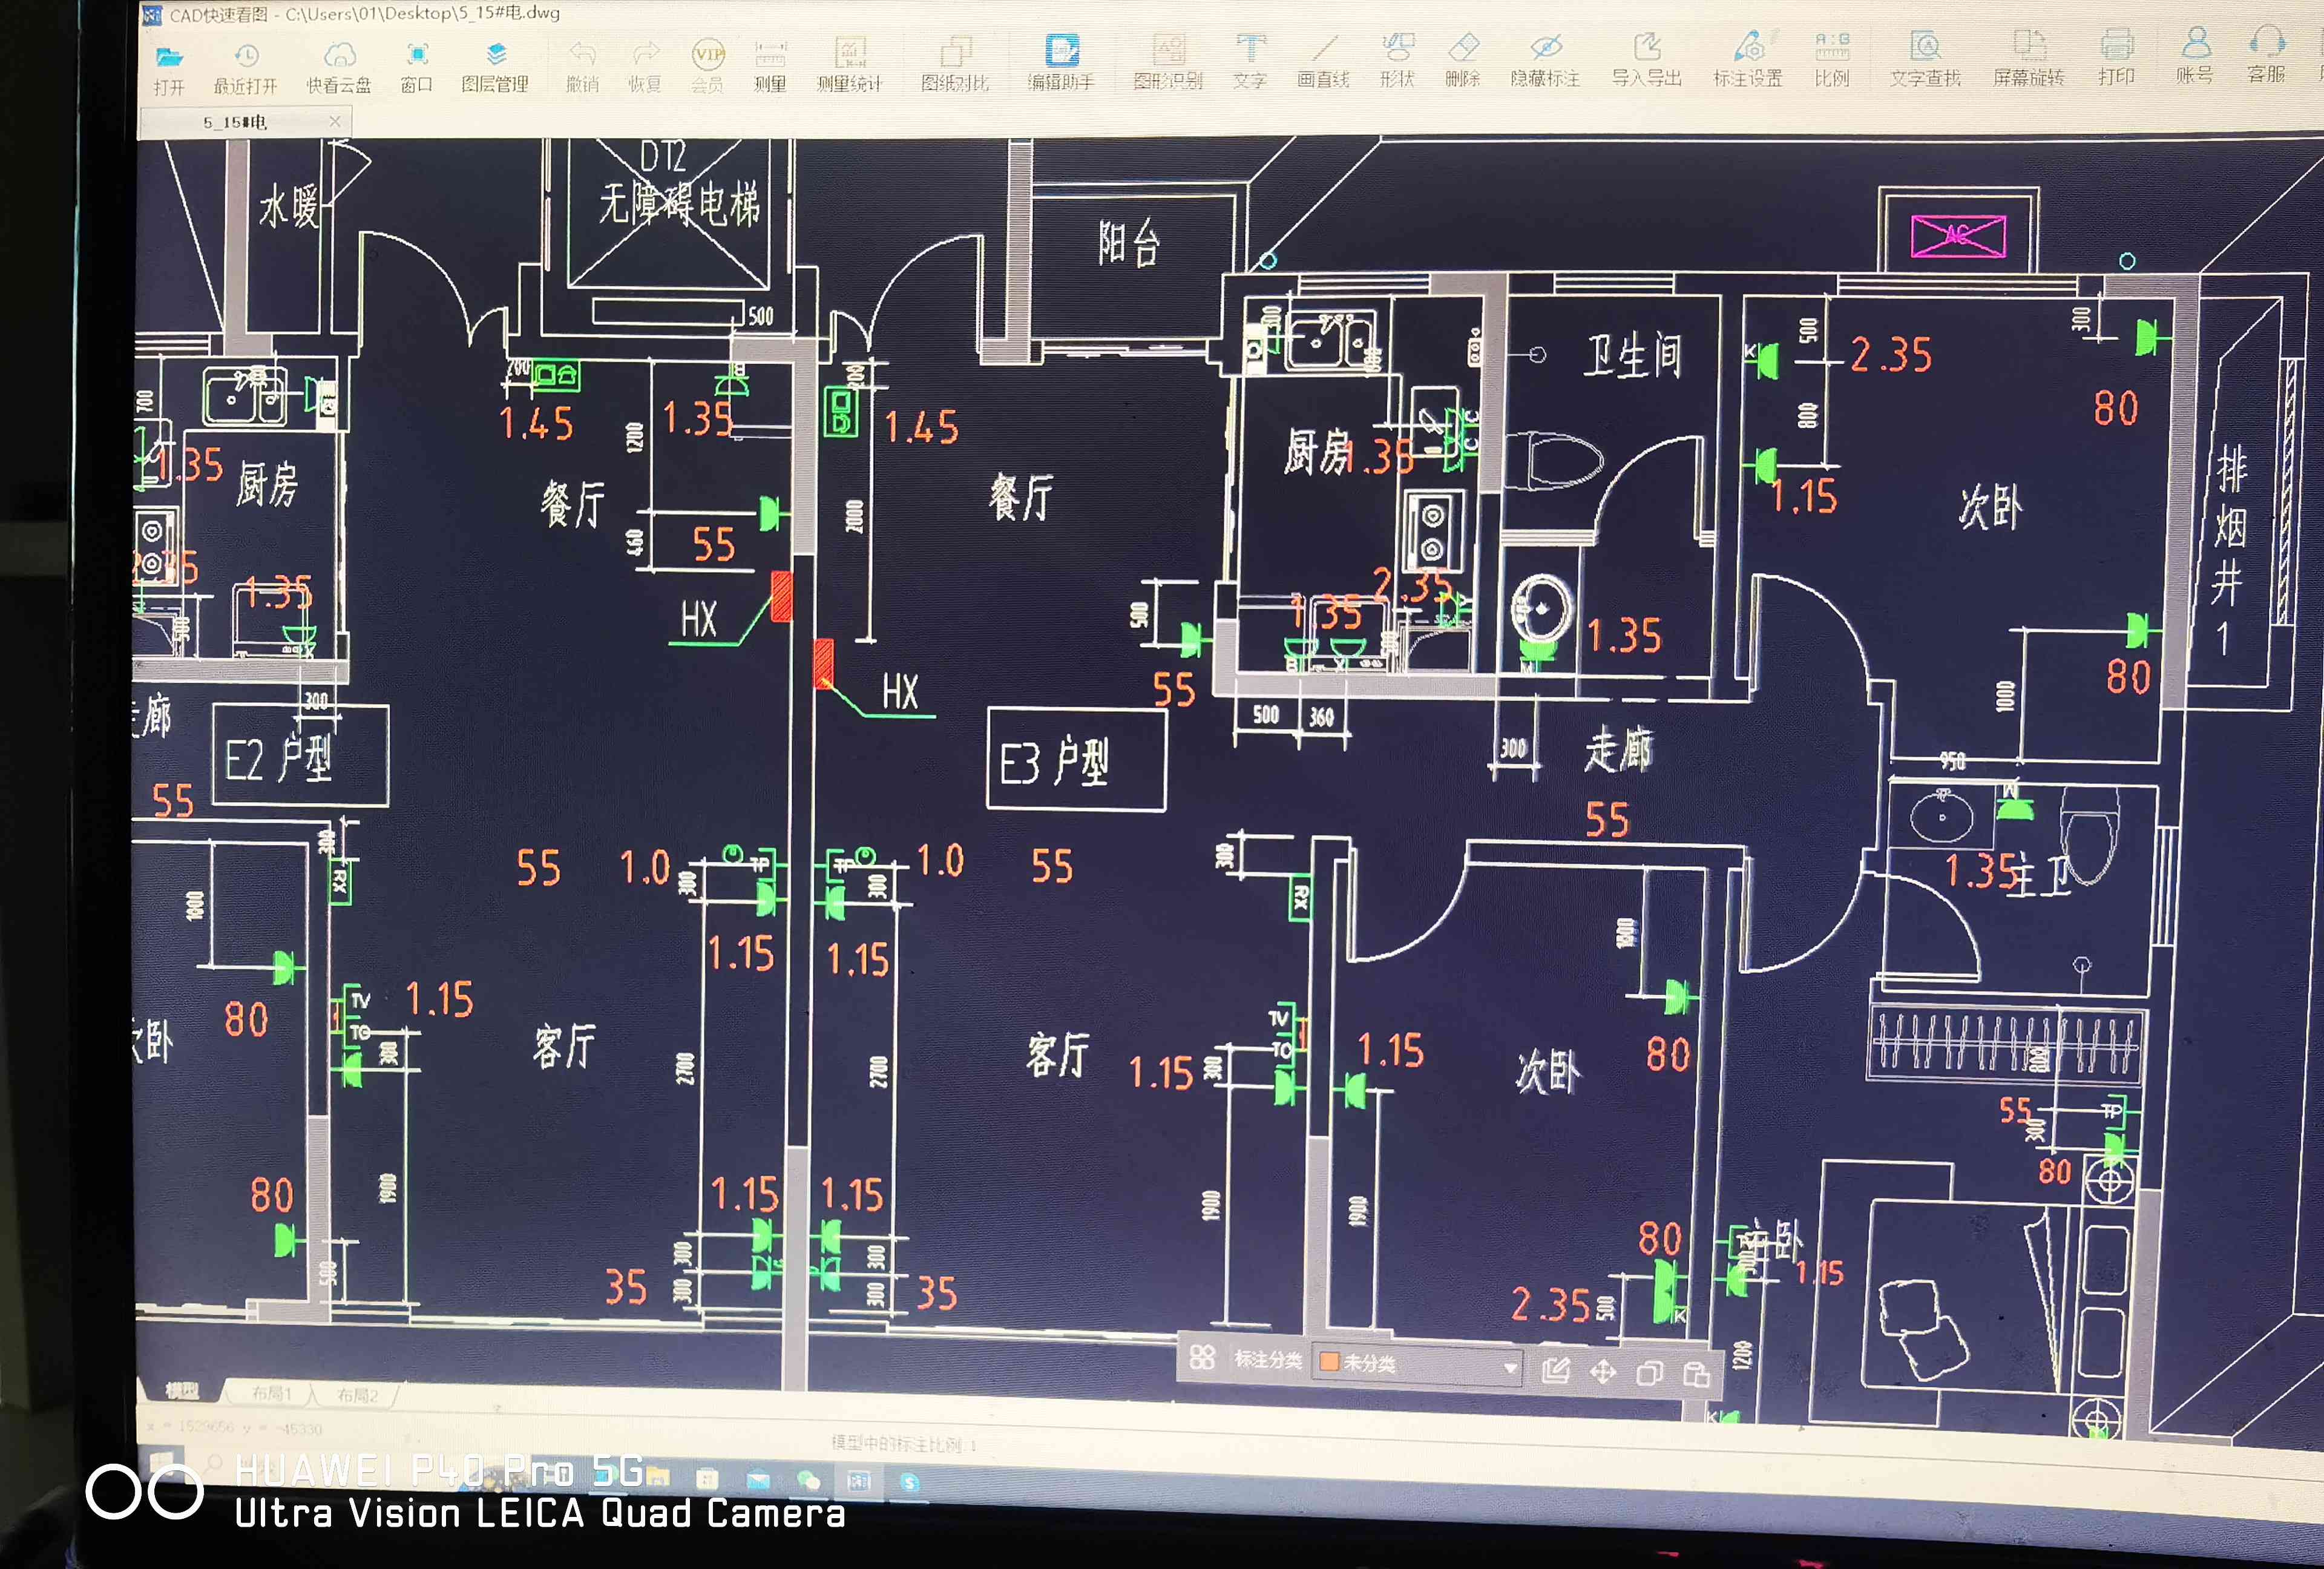Screen dimensions: 2324x1569
Task: Click the 撤销 undo arrow
Action: coord(582,54)
